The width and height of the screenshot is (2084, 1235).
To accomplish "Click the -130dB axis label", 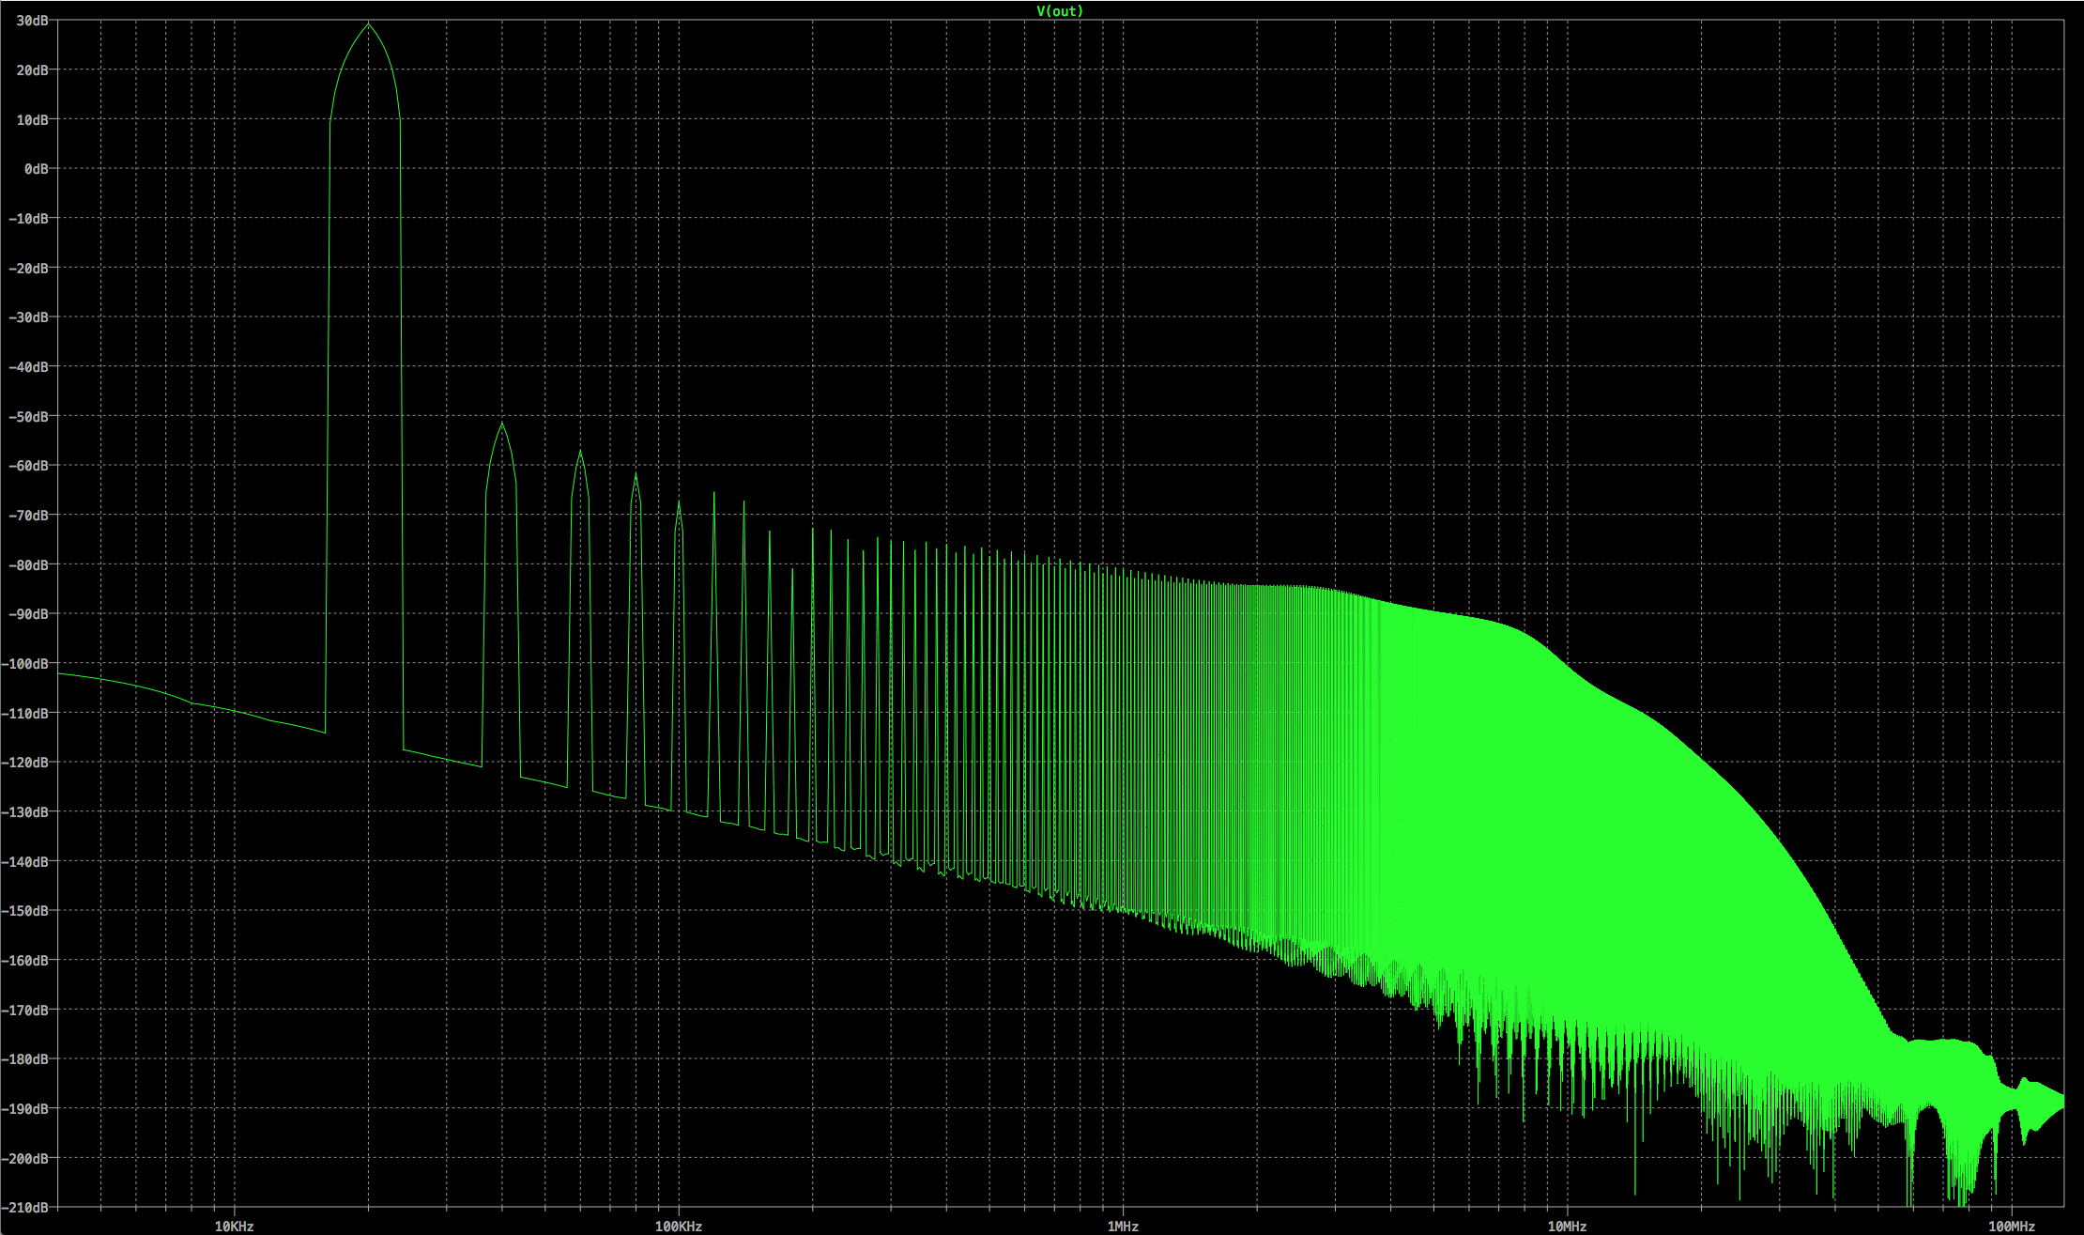I will pyautogui.click(x=24, y=812).
